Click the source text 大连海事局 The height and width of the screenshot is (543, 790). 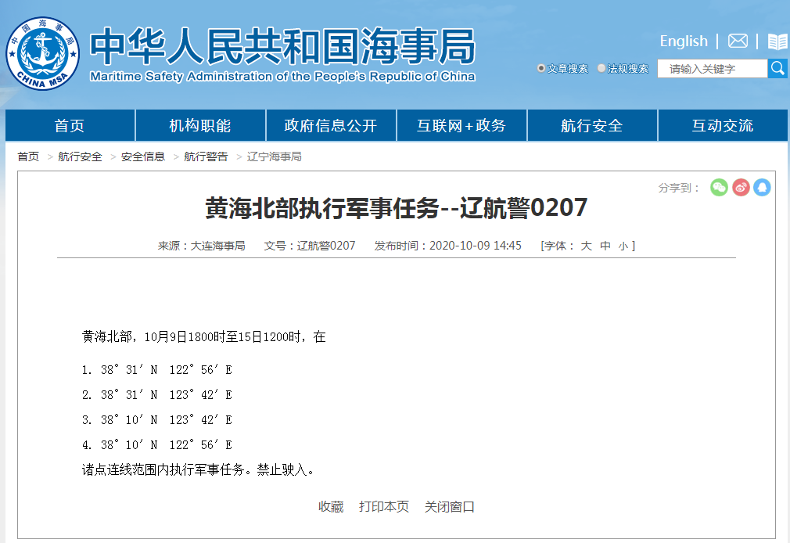217,246
